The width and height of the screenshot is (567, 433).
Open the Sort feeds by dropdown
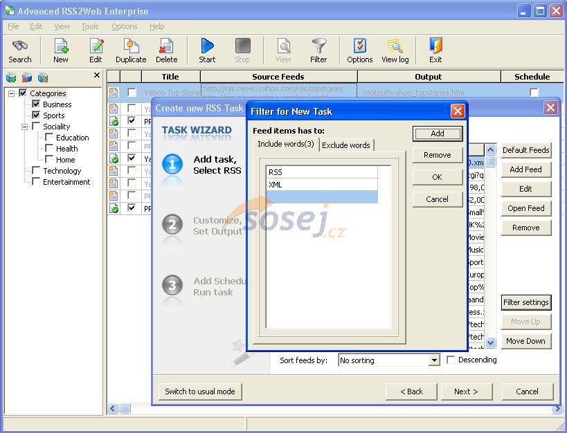pyautogui.click(x=434, y=360)
